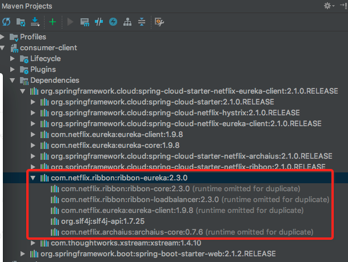Click the Dependencies folder library icon
Screen dimensions: 348x262
tap(24, 81)
